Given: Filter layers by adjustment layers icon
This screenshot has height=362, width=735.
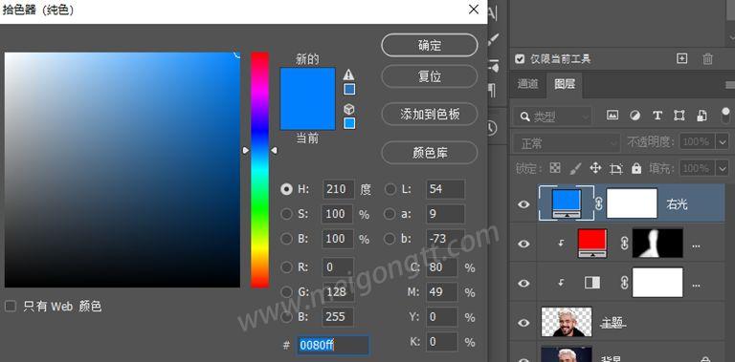Looking at the screenshot, I should (x=635, y=116).
